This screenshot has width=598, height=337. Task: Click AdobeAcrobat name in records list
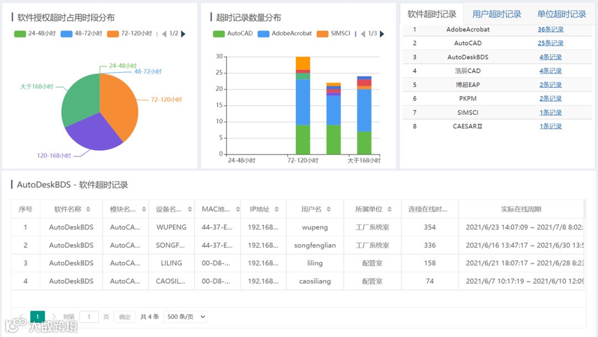click(468, 29)
